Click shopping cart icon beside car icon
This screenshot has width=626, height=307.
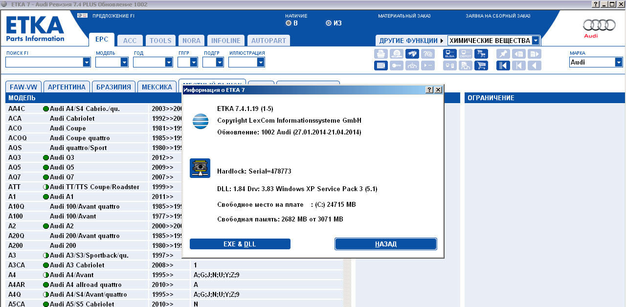(x=481, y=66)
